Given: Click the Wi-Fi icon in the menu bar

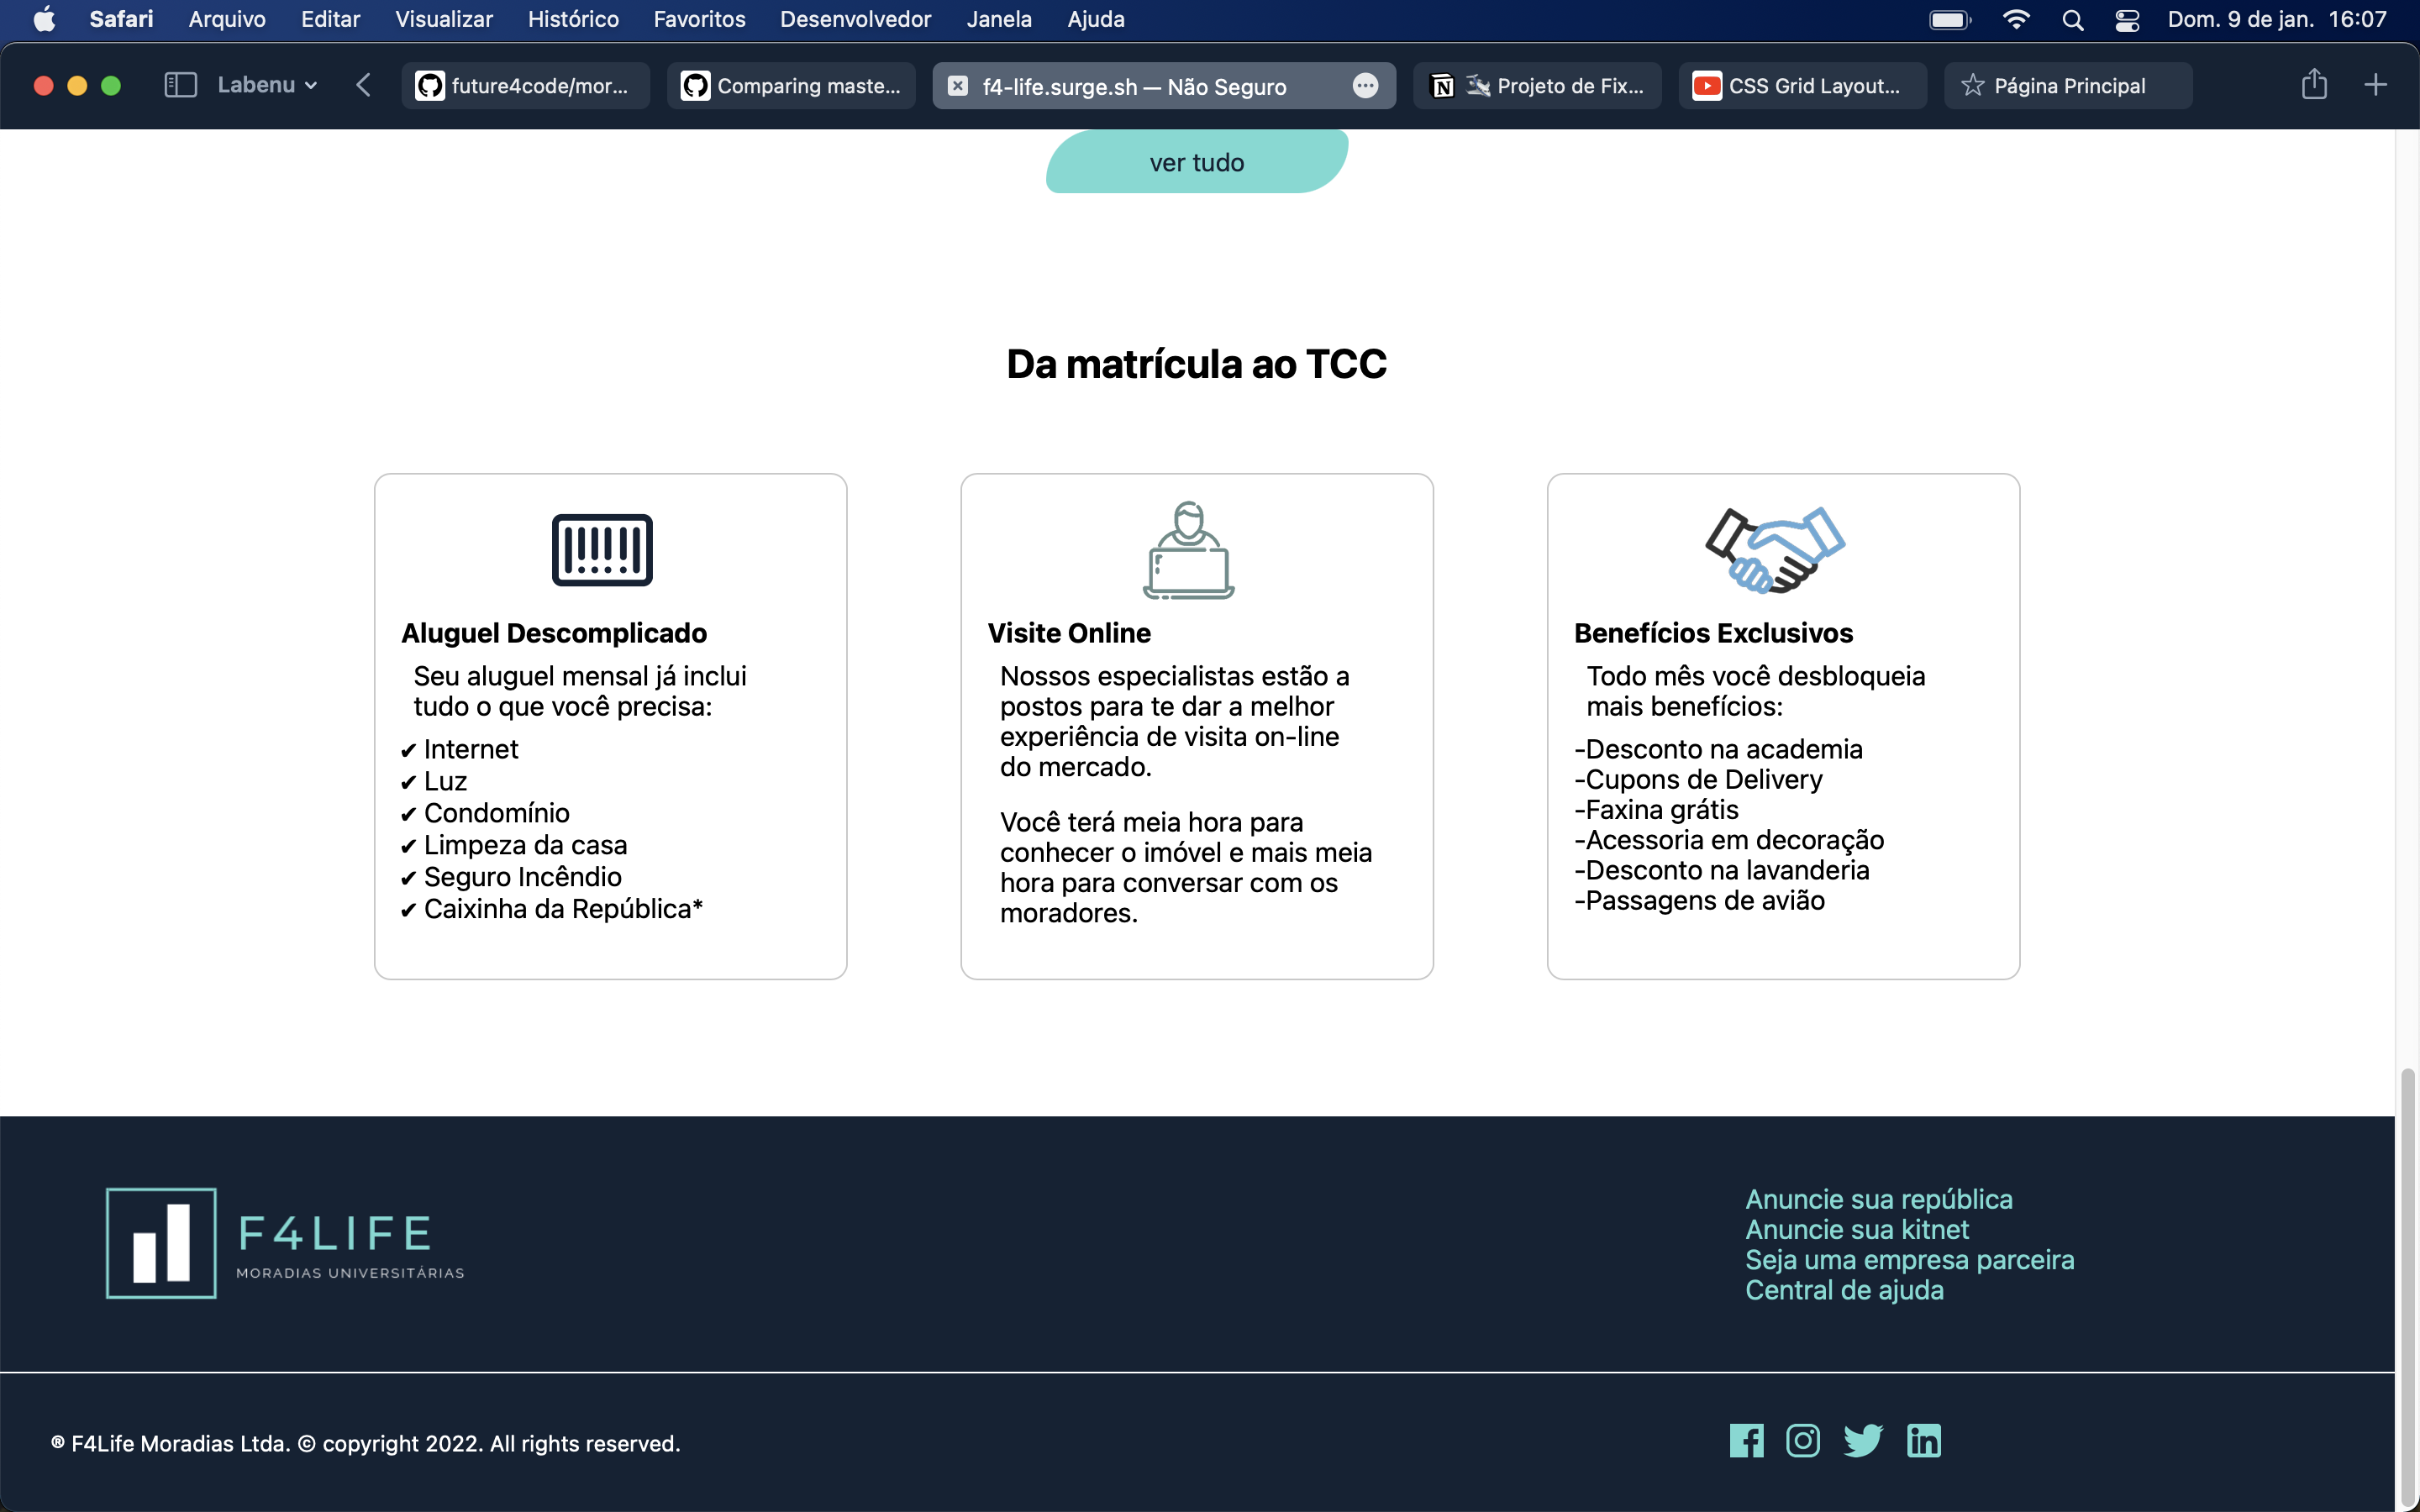Looking at the screenshot, I should pyautogui.click(x=2017, y=19).
